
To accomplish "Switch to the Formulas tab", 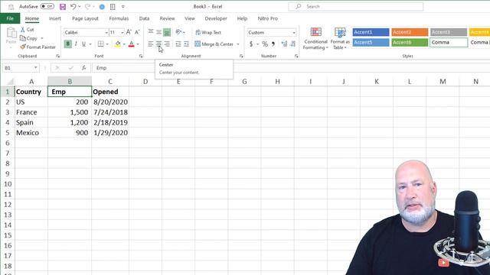I will coord(119,18).
